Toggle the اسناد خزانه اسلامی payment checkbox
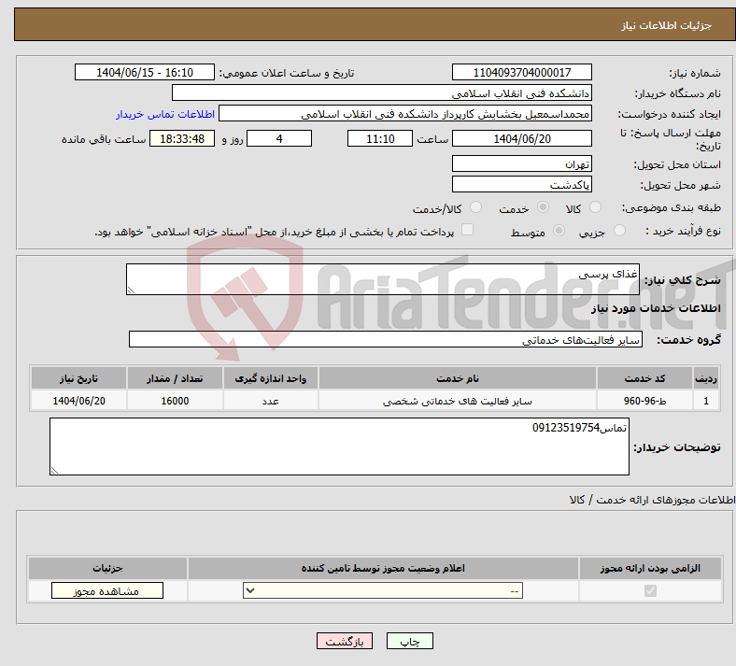736x666 pixels. pos(468,230)
